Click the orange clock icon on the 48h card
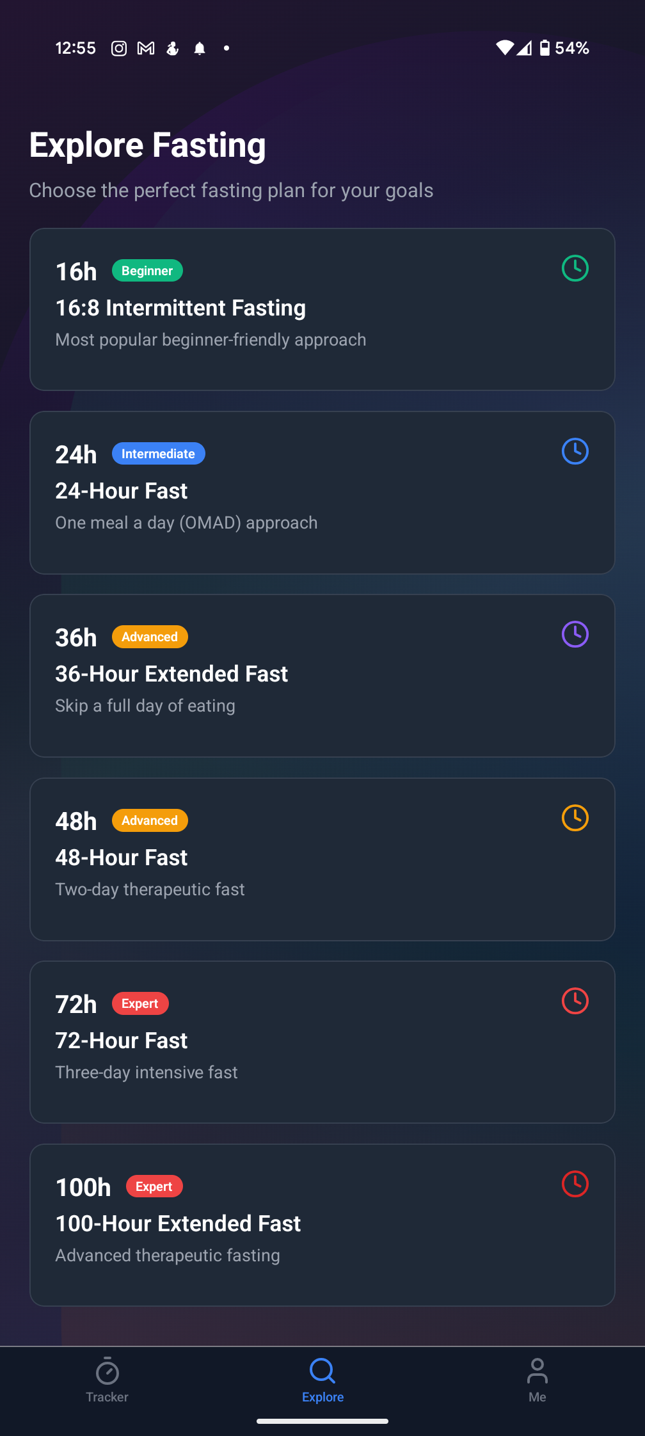The width and height of the screenshot is (645, 1436). (x=575, y=818)
